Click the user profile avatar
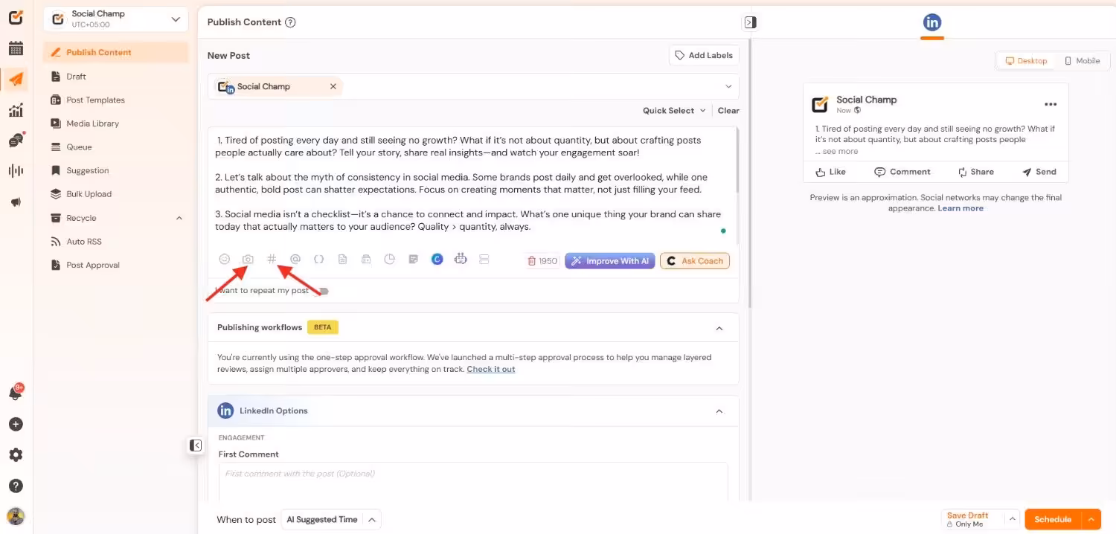Screen dimensions: 1116x534 click(16, 516)
